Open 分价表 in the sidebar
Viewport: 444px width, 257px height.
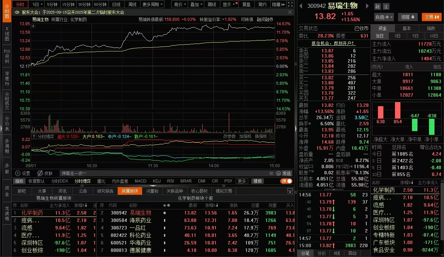click(7, 124)
